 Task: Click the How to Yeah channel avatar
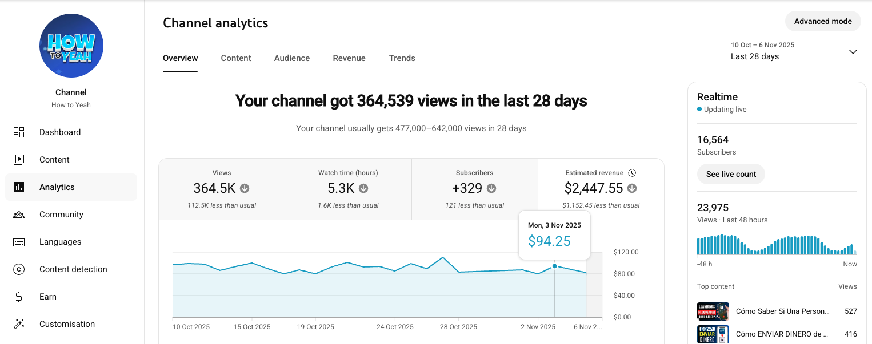71,46
